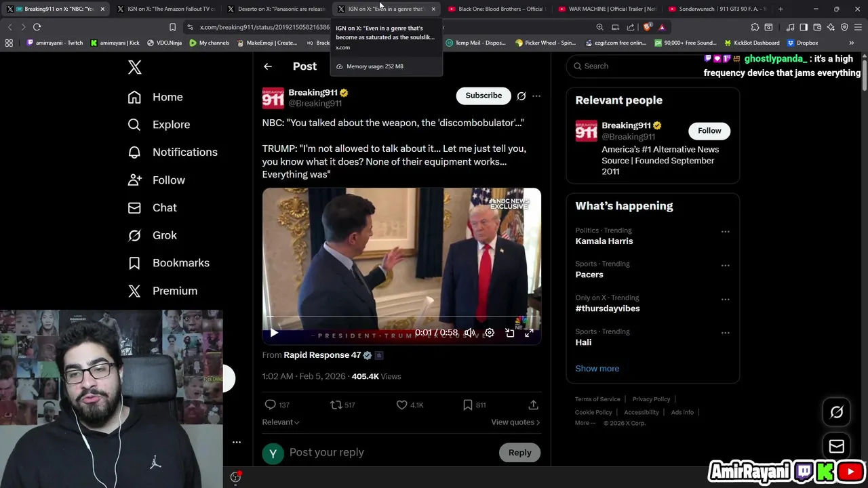The image size is (868, 488).
Task: Enter video fullscreen mode
Action: point(529,333)
